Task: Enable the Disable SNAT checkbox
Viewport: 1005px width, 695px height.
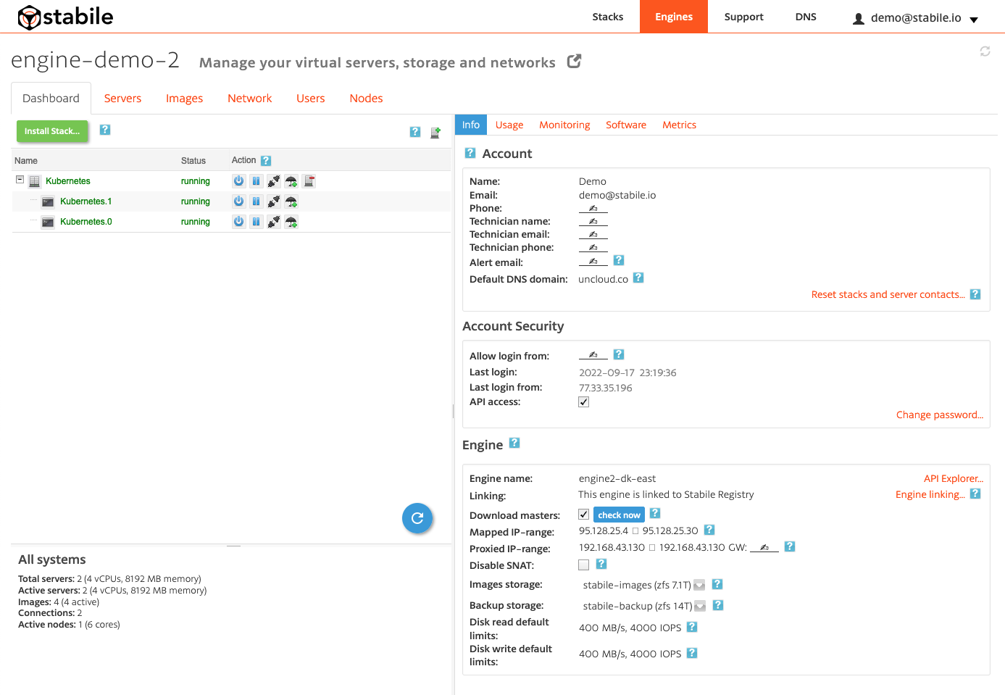Action: coord(584,565)
